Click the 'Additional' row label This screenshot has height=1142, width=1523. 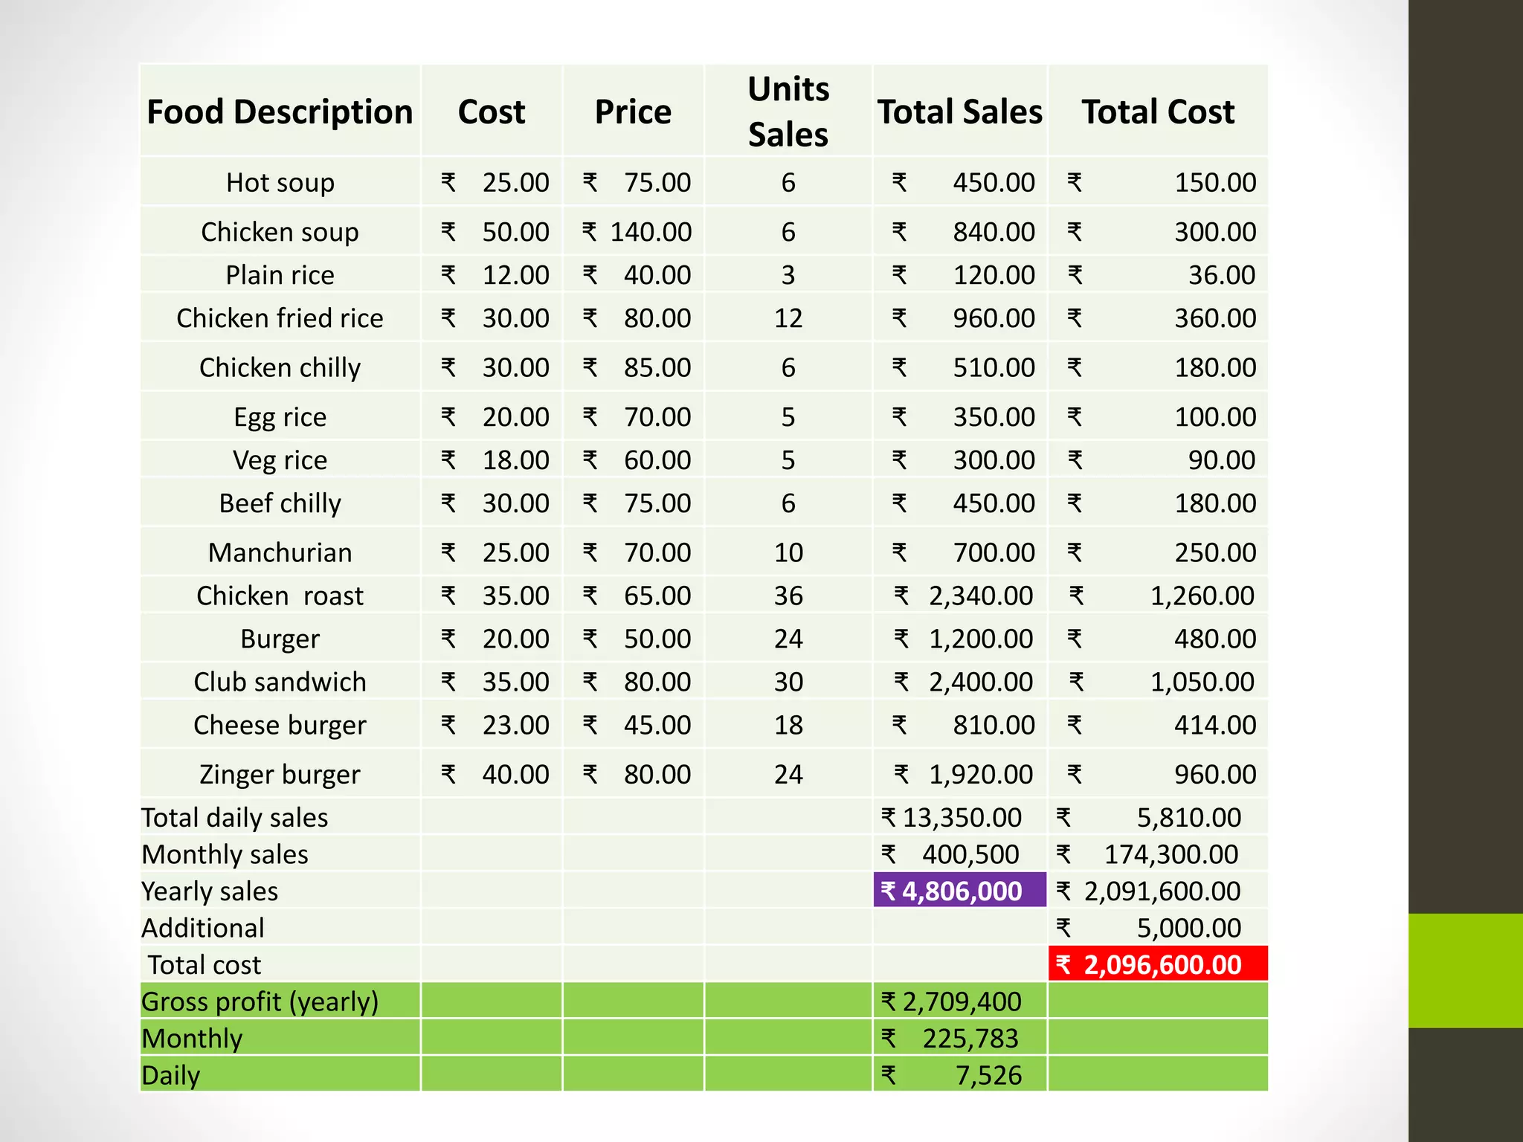click(x=203, y=928)
